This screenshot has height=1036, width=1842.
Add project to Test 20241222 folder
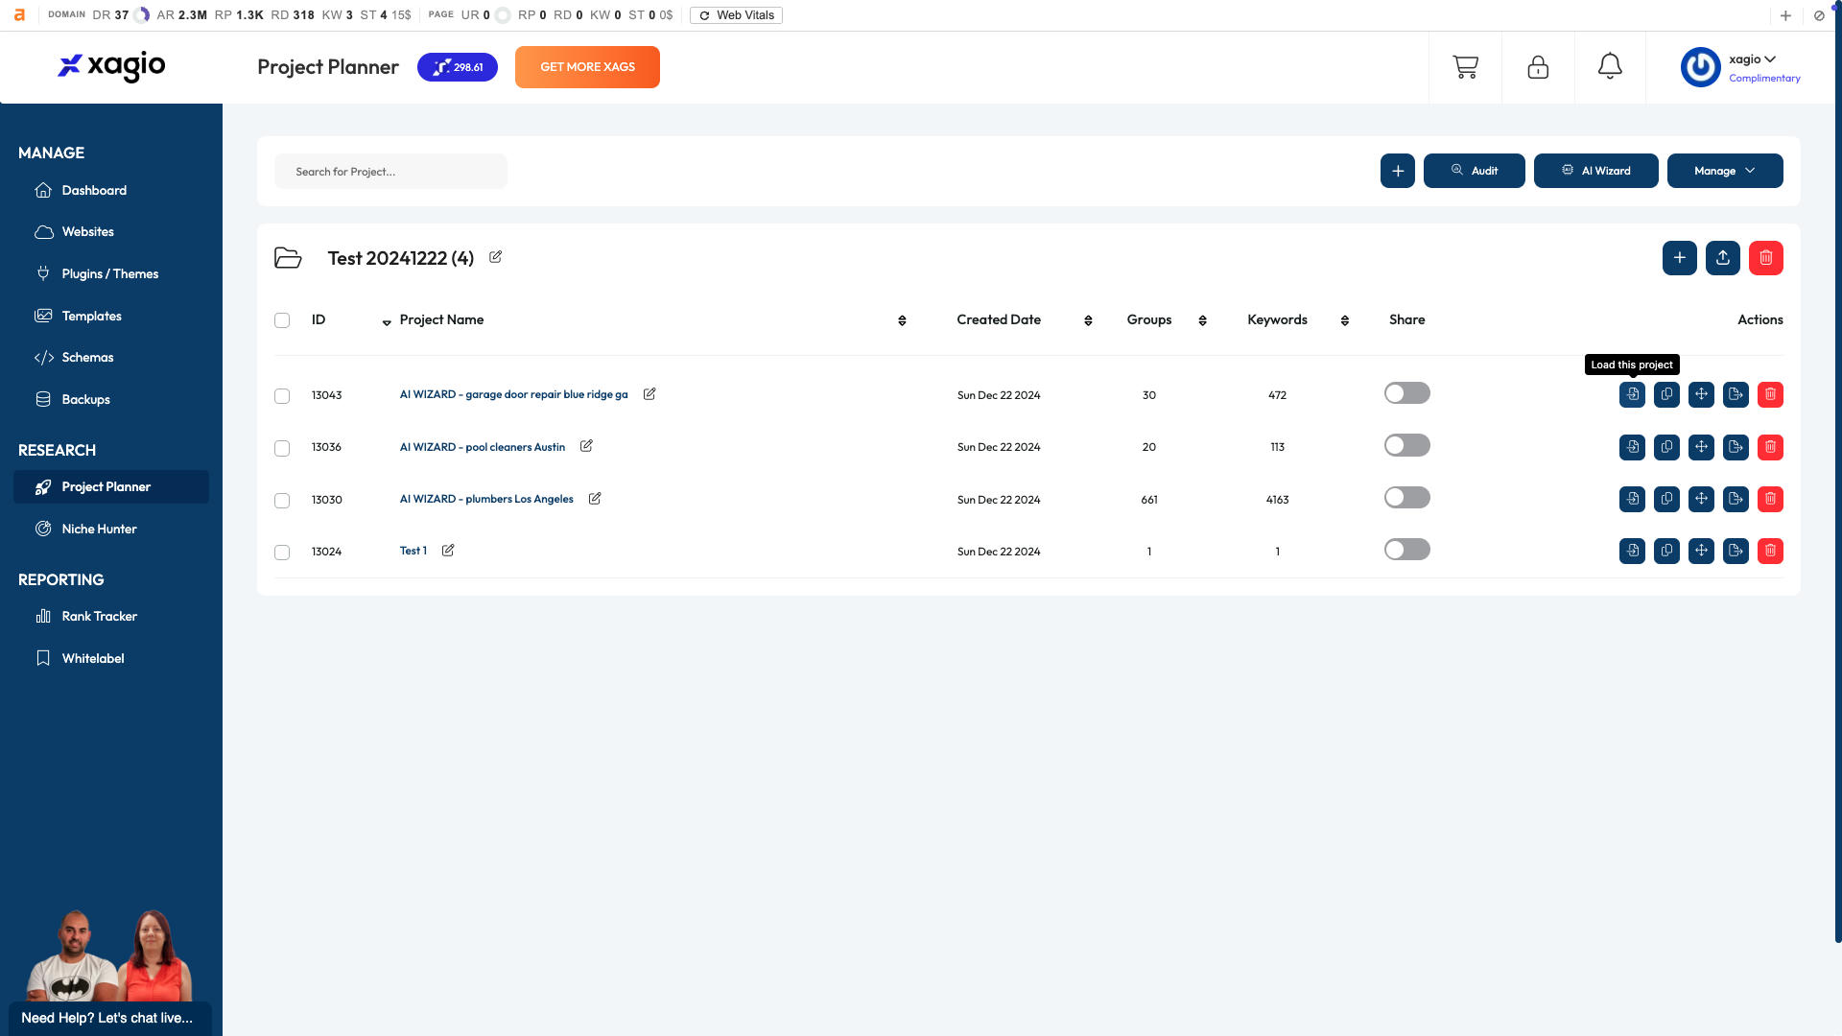(x=1679, y=258)
